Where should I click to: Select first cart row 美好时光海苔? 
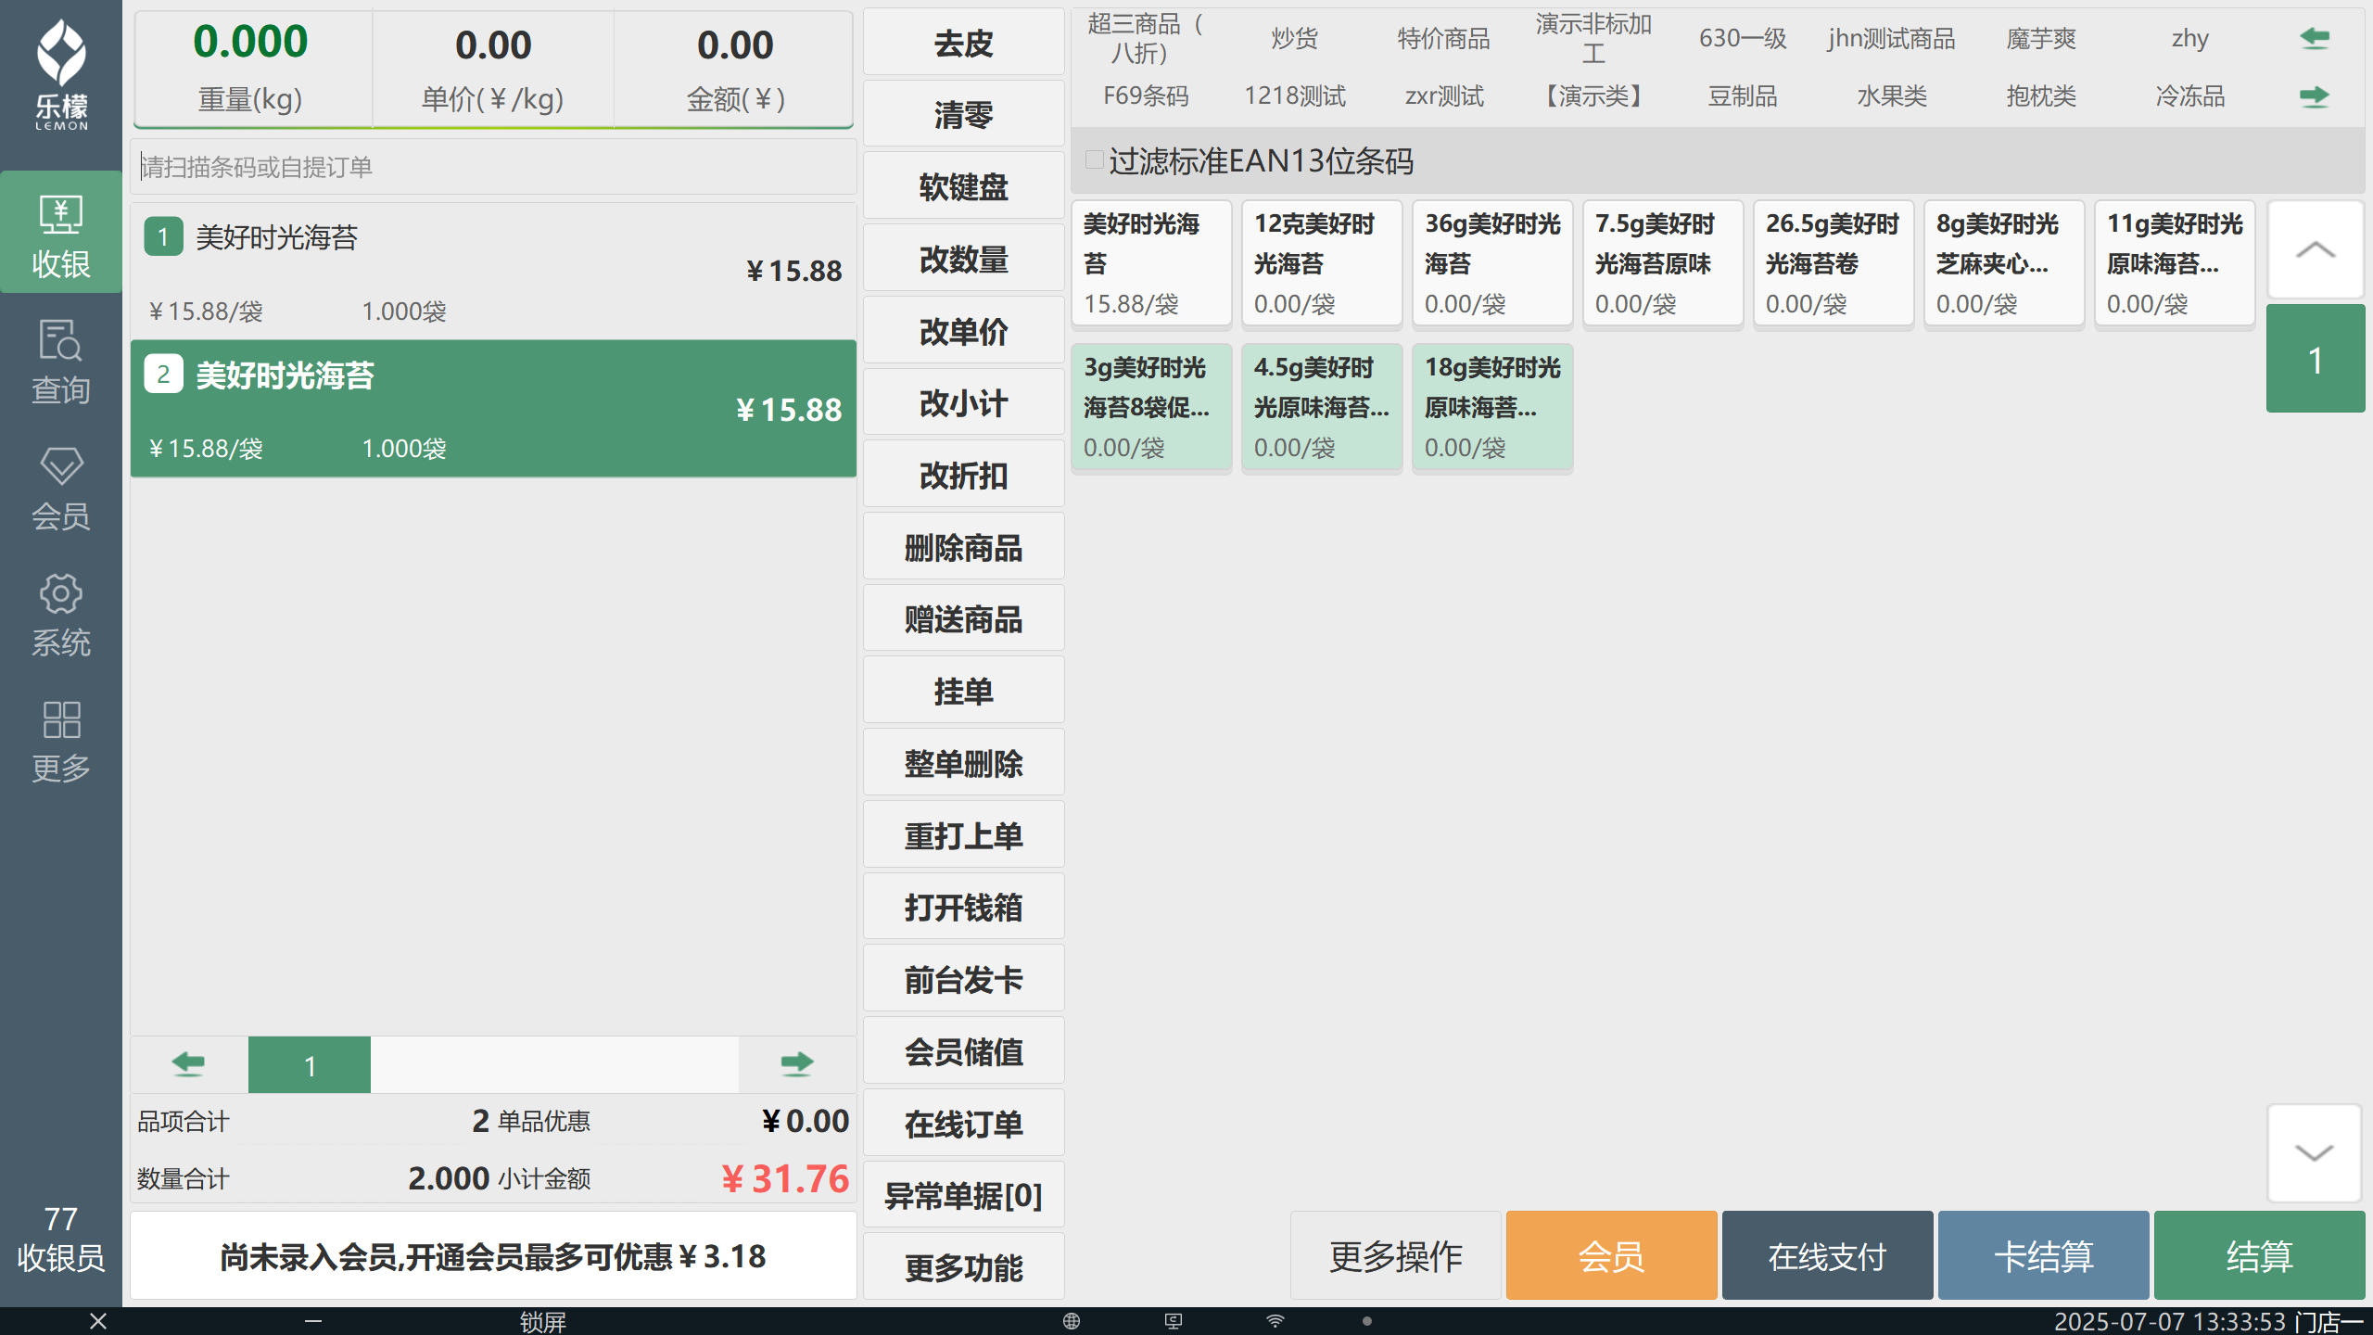click(x=493, y=272)
